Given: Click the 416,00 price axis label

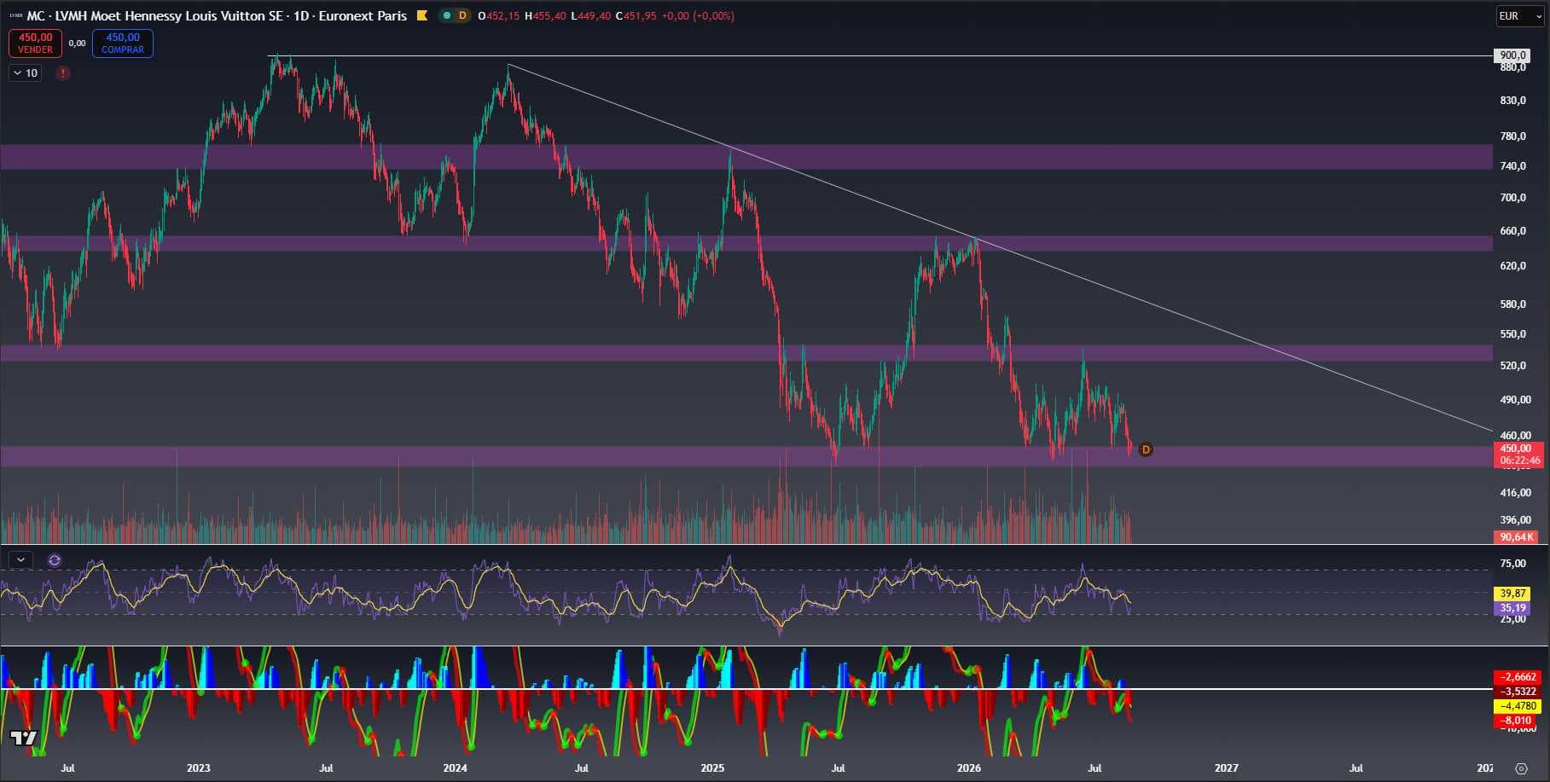Looking at the screenshot, I should pos(1515,493).
